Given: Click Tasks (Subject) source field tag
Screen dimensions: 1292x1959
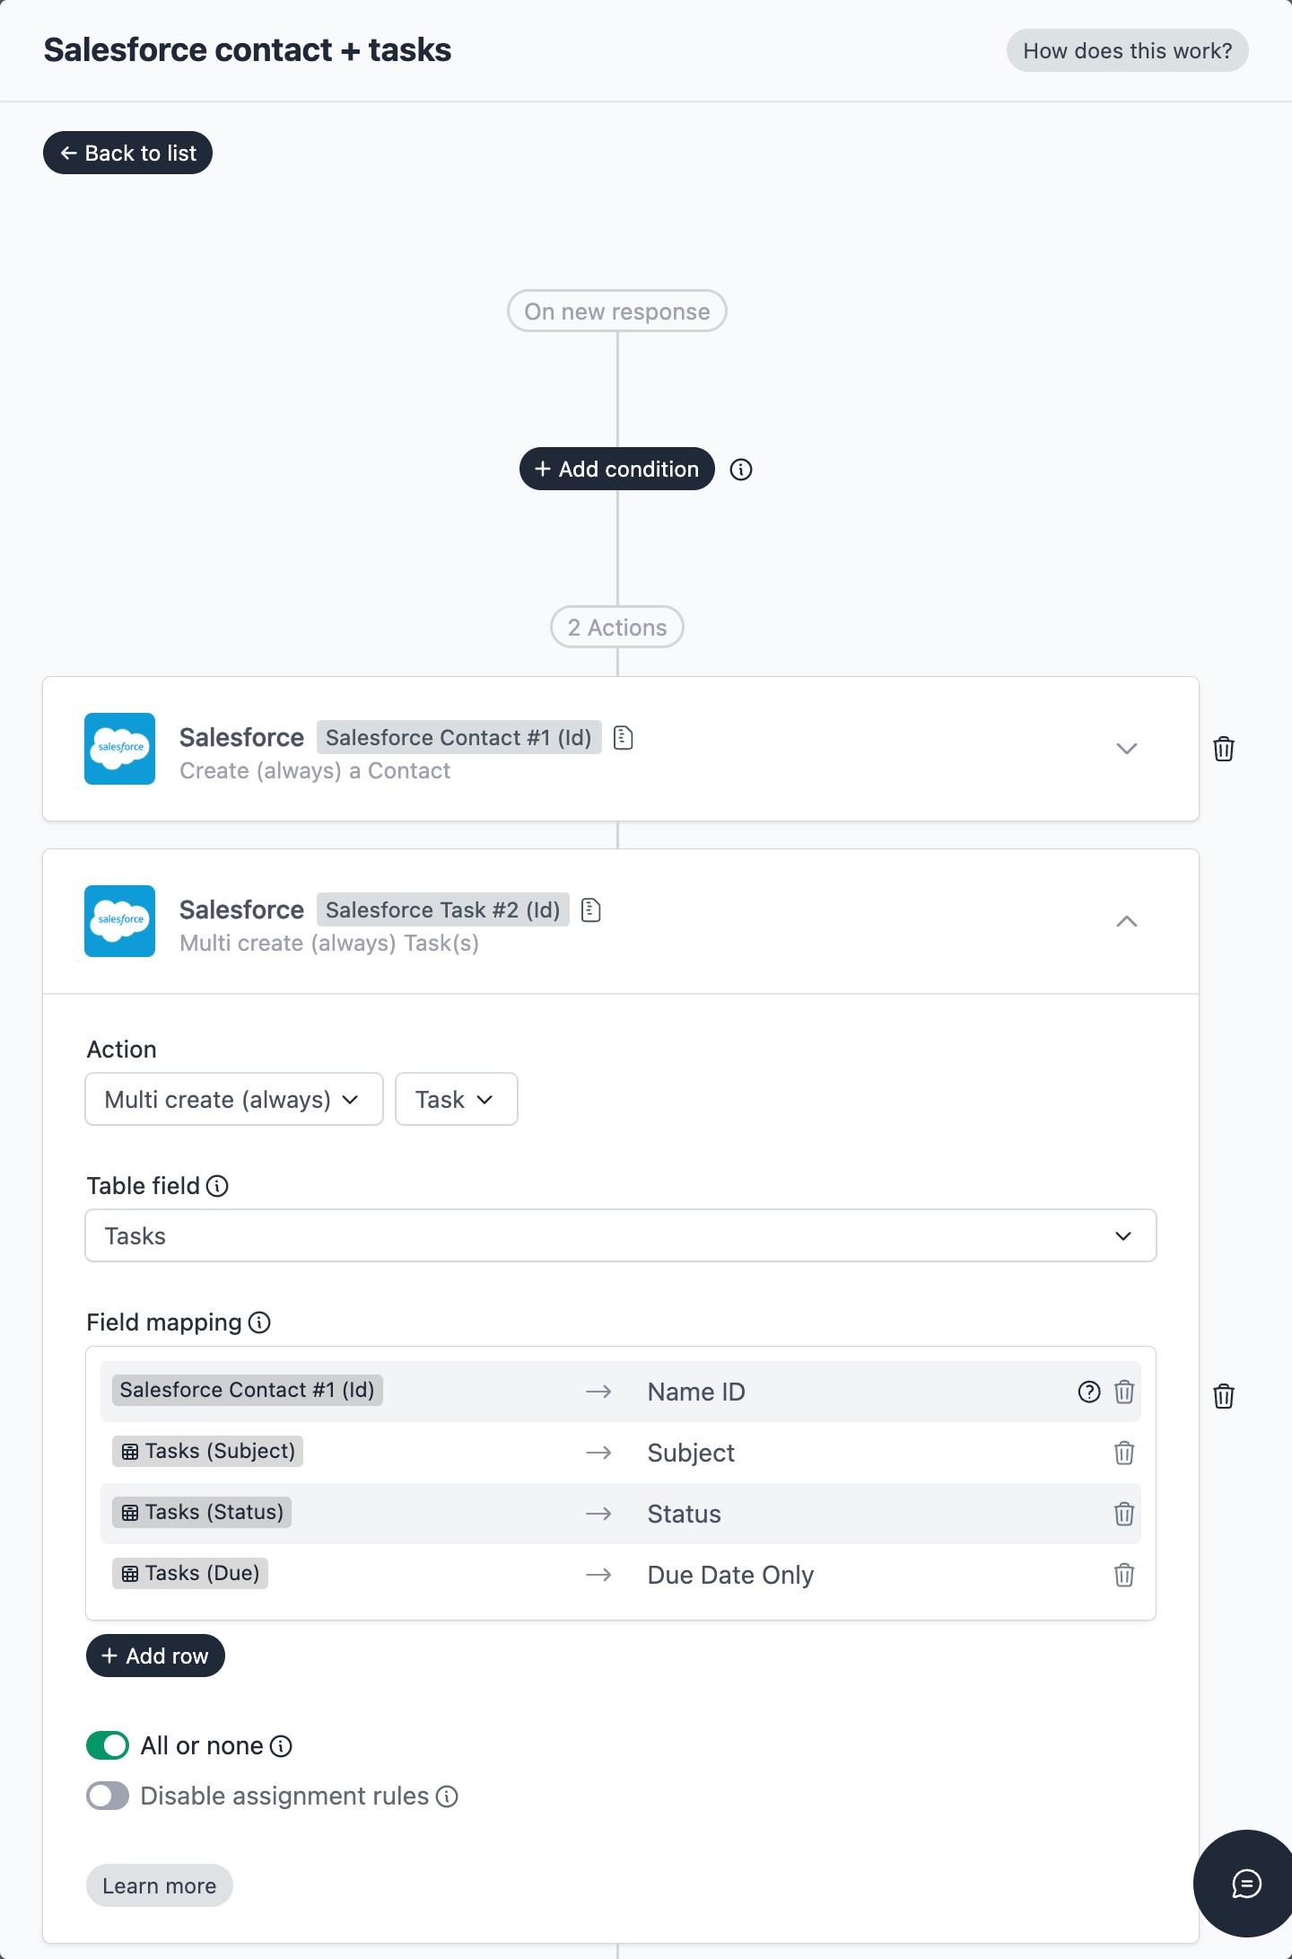Looking at the screenshot, I should 208,1451.
